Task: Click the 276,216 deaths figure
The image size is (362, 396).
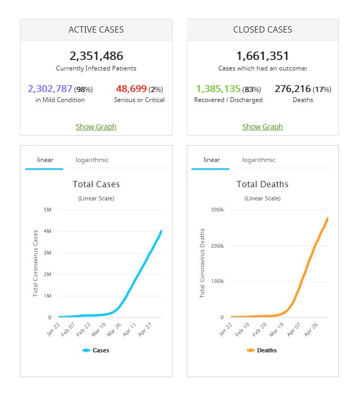Action: pyautogui.click(x=293, y=89)
